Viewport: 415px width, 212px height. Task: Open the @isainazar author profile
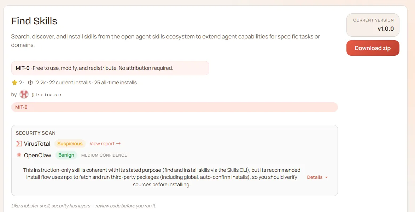coord(47,95)
